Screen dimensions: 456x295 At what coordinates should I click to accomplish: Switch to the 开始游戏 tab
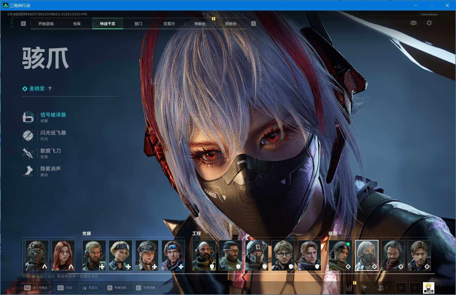click(46, 24)
